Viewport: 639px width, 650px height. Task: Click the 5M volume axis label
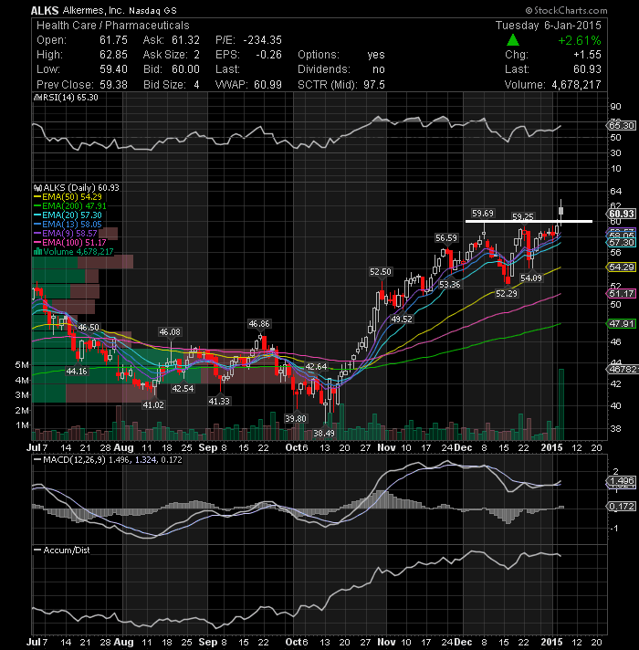(x=23, y=365)
